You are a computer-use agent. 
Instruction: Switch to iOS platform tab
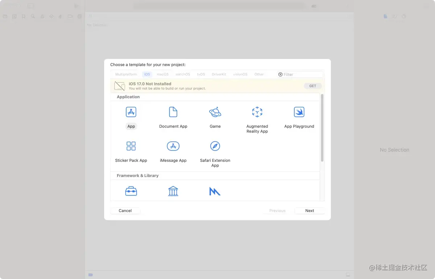(x=147, y=75)
